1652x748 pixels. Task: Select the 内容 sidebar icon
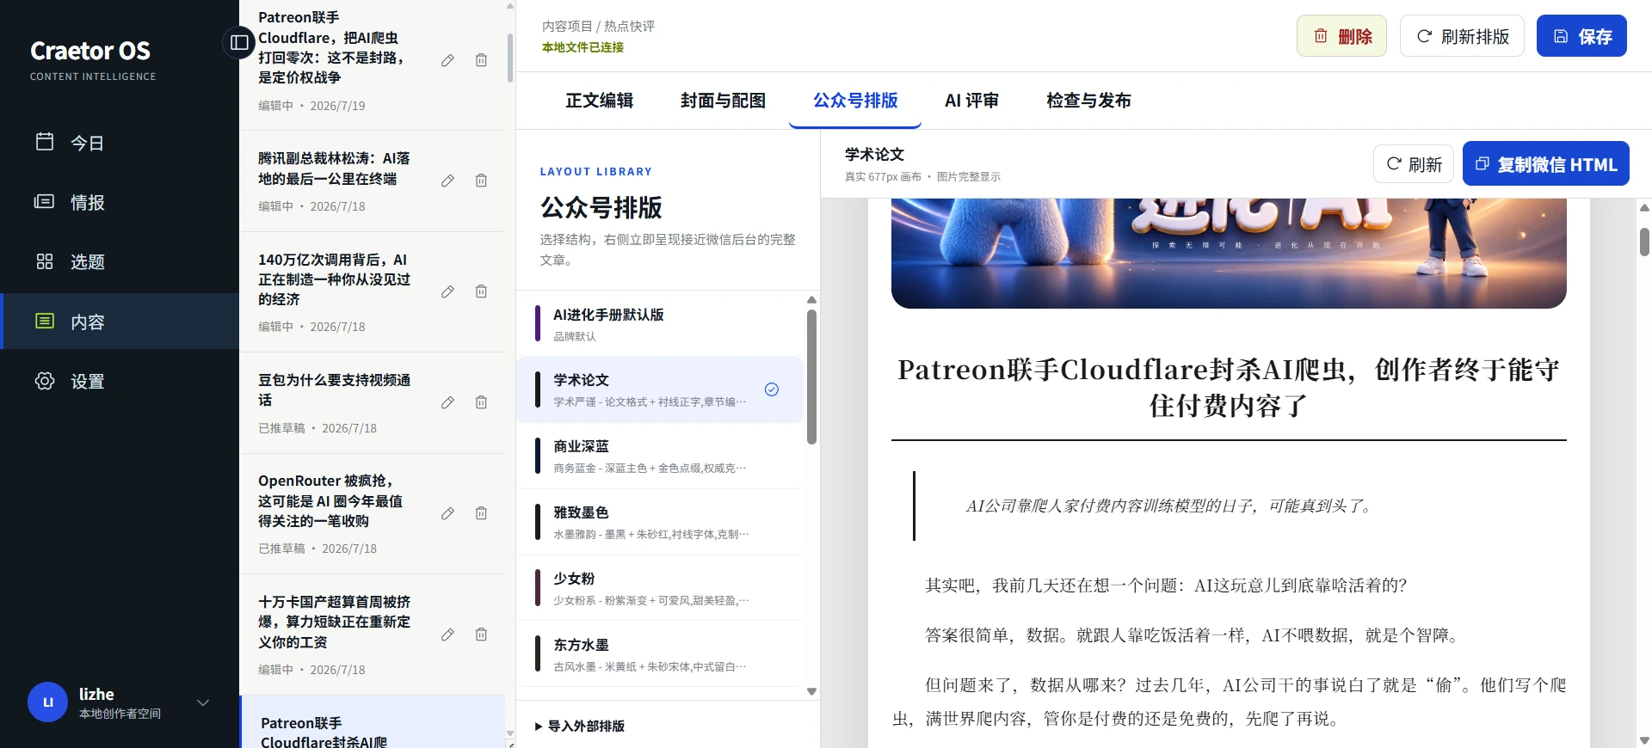(x=45, y=321)
